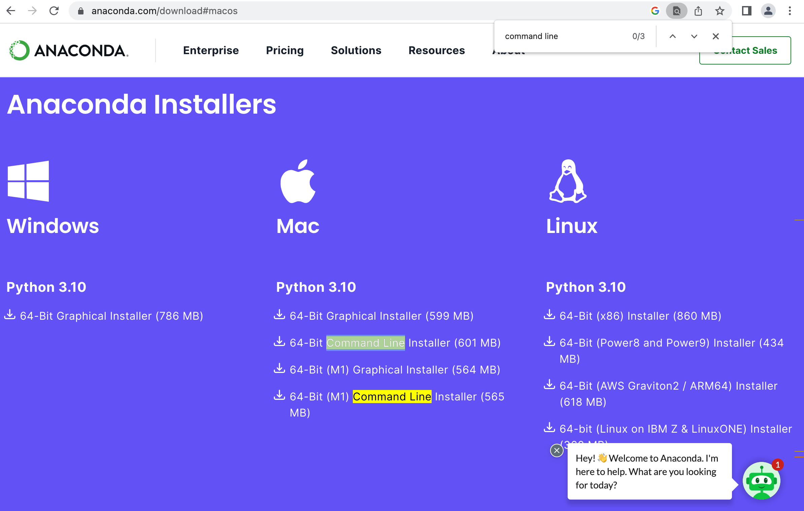Open the Google icon in the address bar
Screen dimensions: 804x511
coord(655,11)
